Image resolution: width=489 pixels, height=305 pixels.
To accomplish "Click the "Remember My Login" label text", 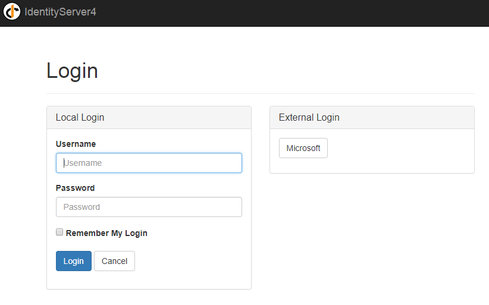I will coord(106,233).
